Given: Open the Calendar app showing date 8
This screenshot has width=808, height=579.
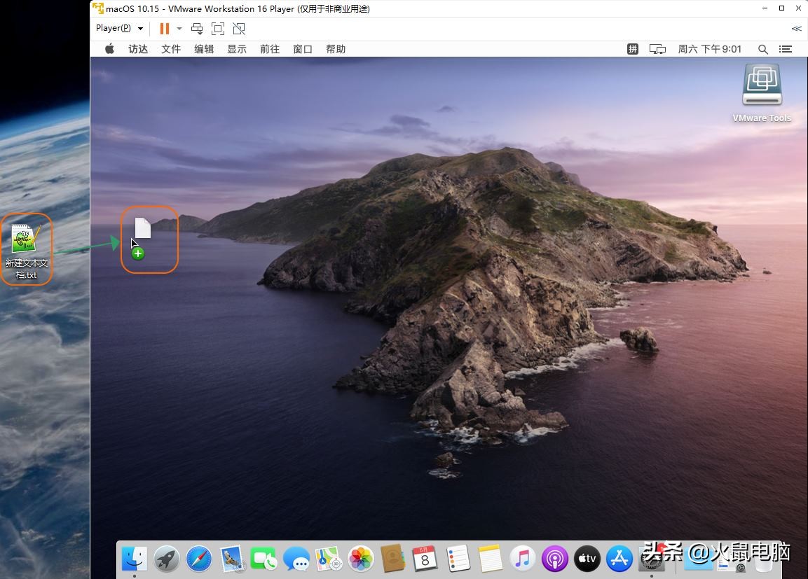Looking at the screenshot, I should [425, 559].
